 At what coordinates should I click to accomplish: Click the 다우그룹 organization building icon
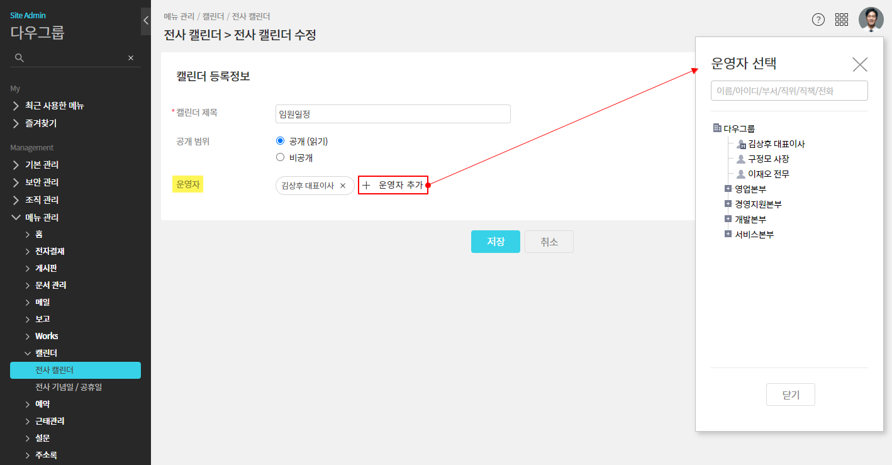[717, 128]
